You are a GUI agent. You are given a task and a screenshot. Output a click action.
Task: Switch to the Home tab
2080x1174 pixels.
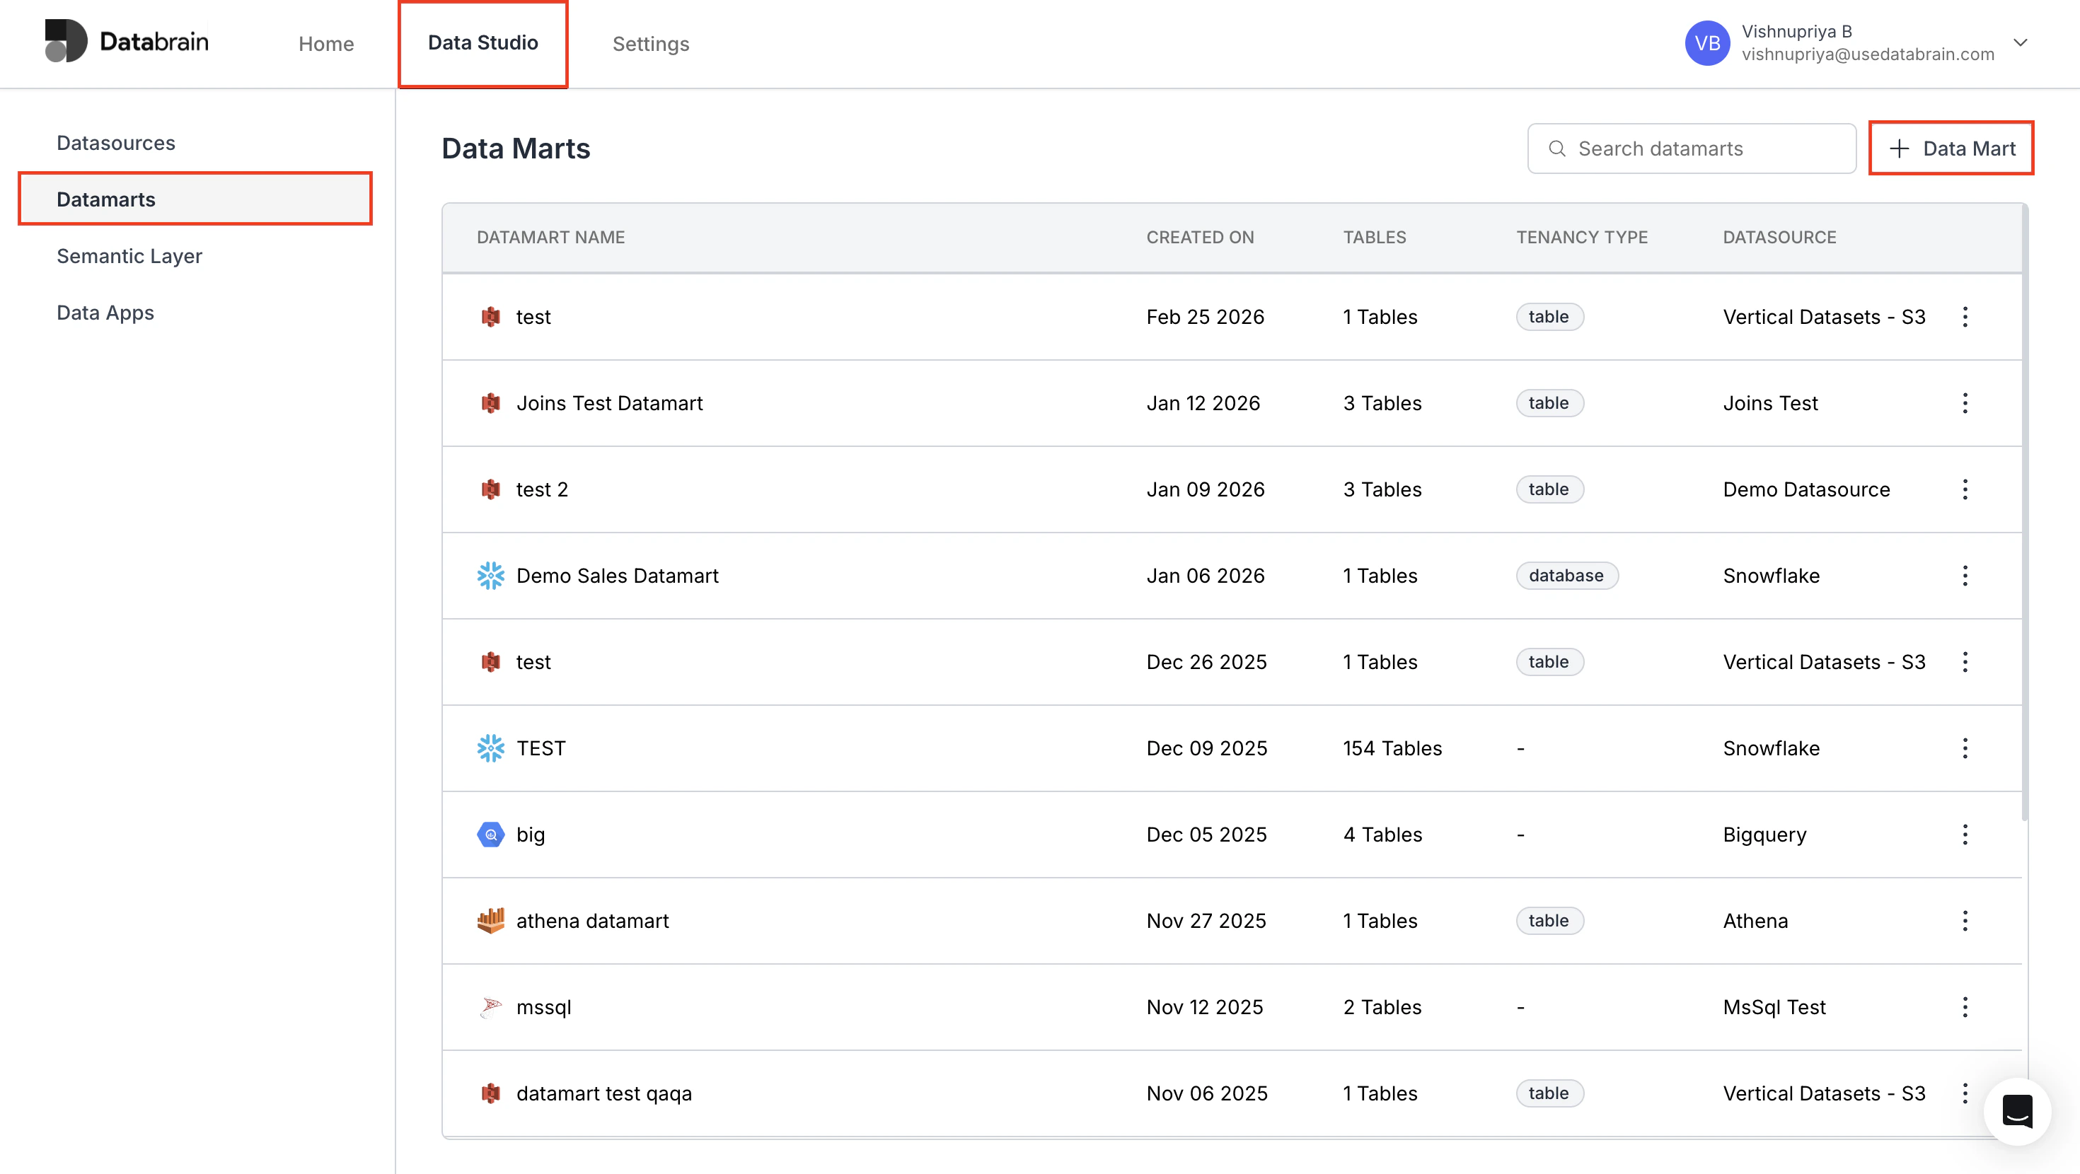[x=325, y=44]
